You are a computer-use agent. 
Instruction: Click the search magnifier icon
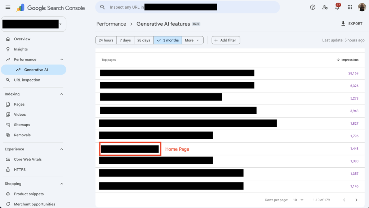(x=102, y=7)
